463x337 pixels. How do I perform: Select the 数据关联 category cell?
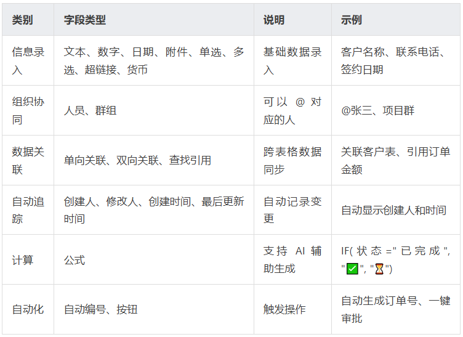tap(28, 160)
